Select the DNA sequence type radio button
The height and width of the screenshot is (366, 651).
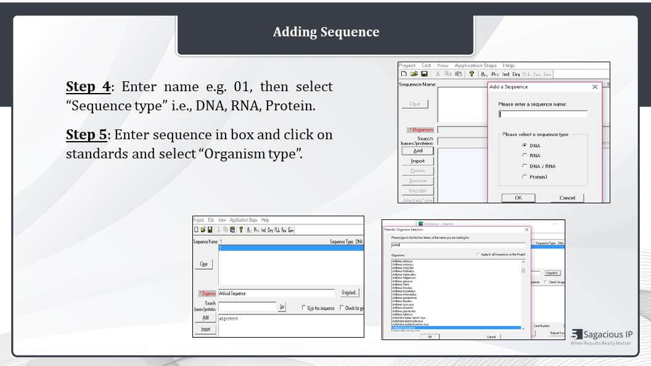(x=525, y=145)
